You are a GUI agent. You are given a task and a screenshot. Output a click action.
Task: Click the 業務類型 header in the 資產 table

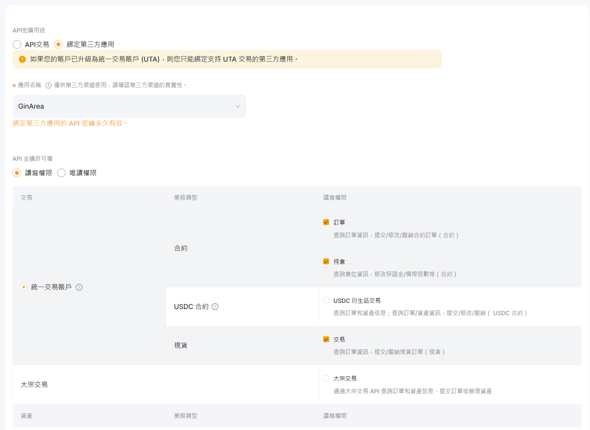(x=186, y=416)
